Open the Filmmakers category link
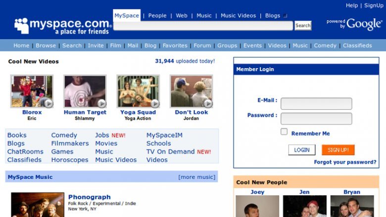 click(x=70, y=143)
